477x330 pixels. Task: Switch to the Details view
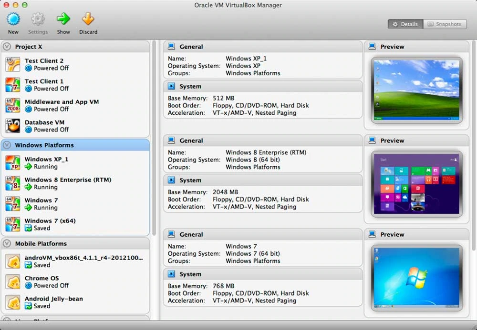[x=405, y=24]
